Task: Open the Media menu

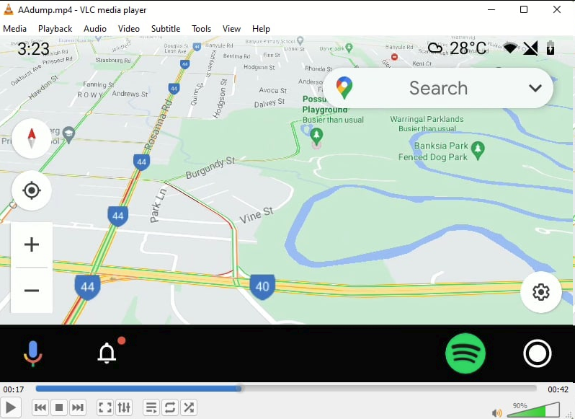Action: 15,29
